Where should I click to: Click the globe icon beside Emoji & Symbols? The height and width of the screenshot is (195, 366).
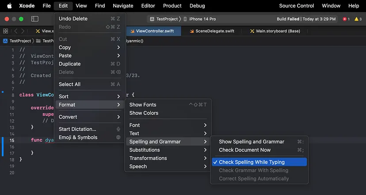[x=118, y=138]
